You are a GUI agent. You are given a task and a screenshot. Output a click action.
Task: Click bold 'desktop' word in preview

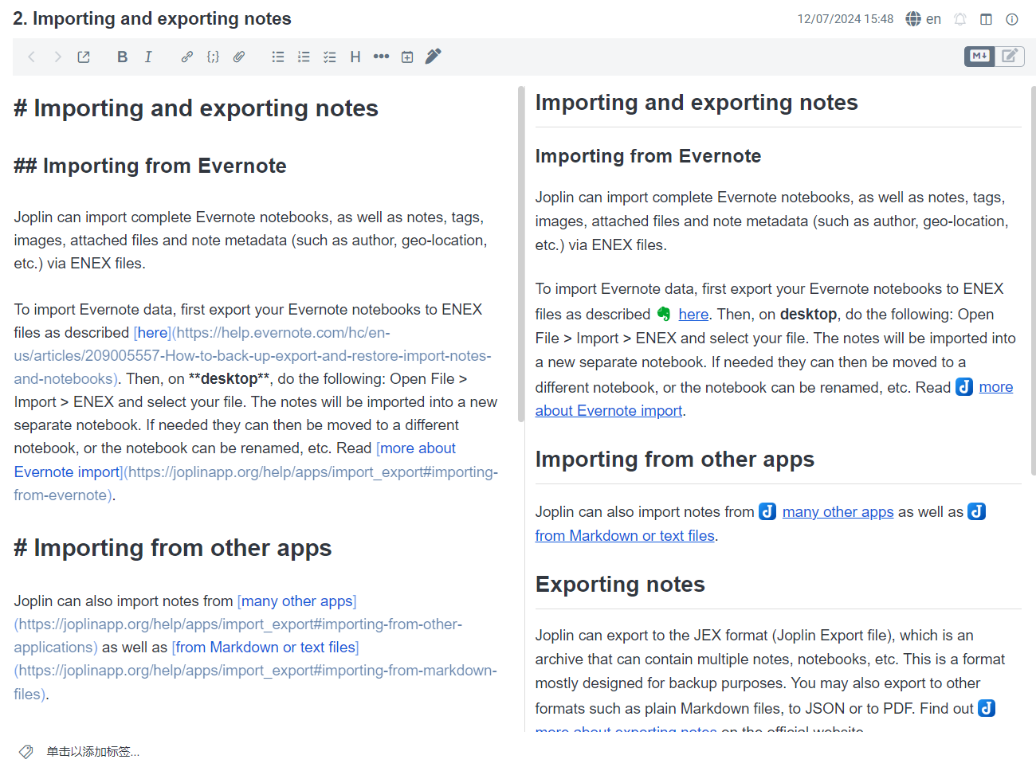[808, 314]
